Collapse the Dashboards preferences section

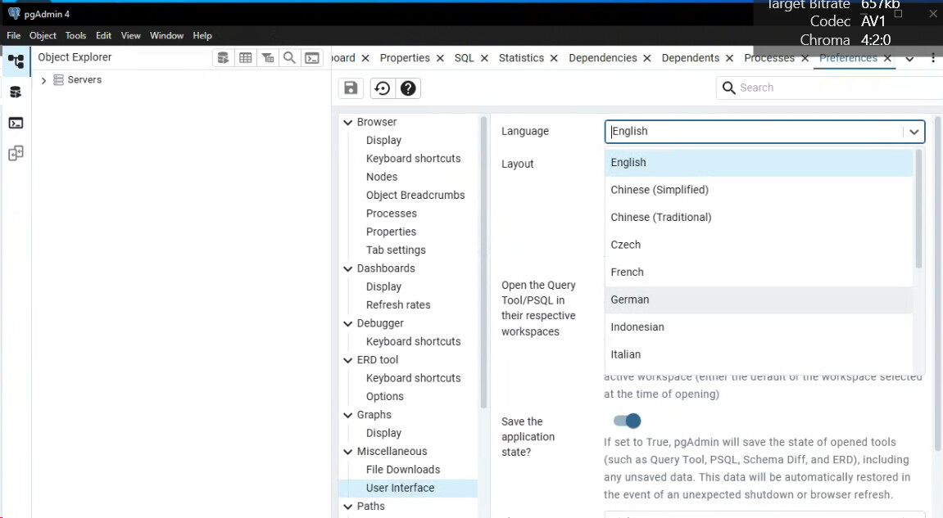click(x=348, y=268)
